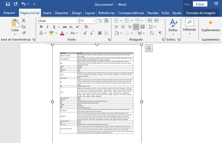The image size is (222, 143).
Task: Open the Arial font name dropdown
Action: pos(77,21)
